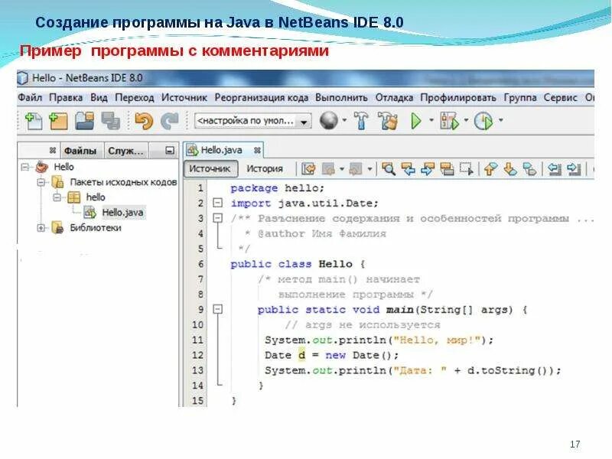Click the Find Previous Occurrence icon

click(x=409, y=169)
